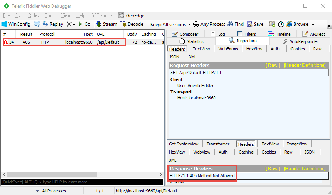Click the GET /api/Default HTTP/1.1 request line

click(249, 73)
